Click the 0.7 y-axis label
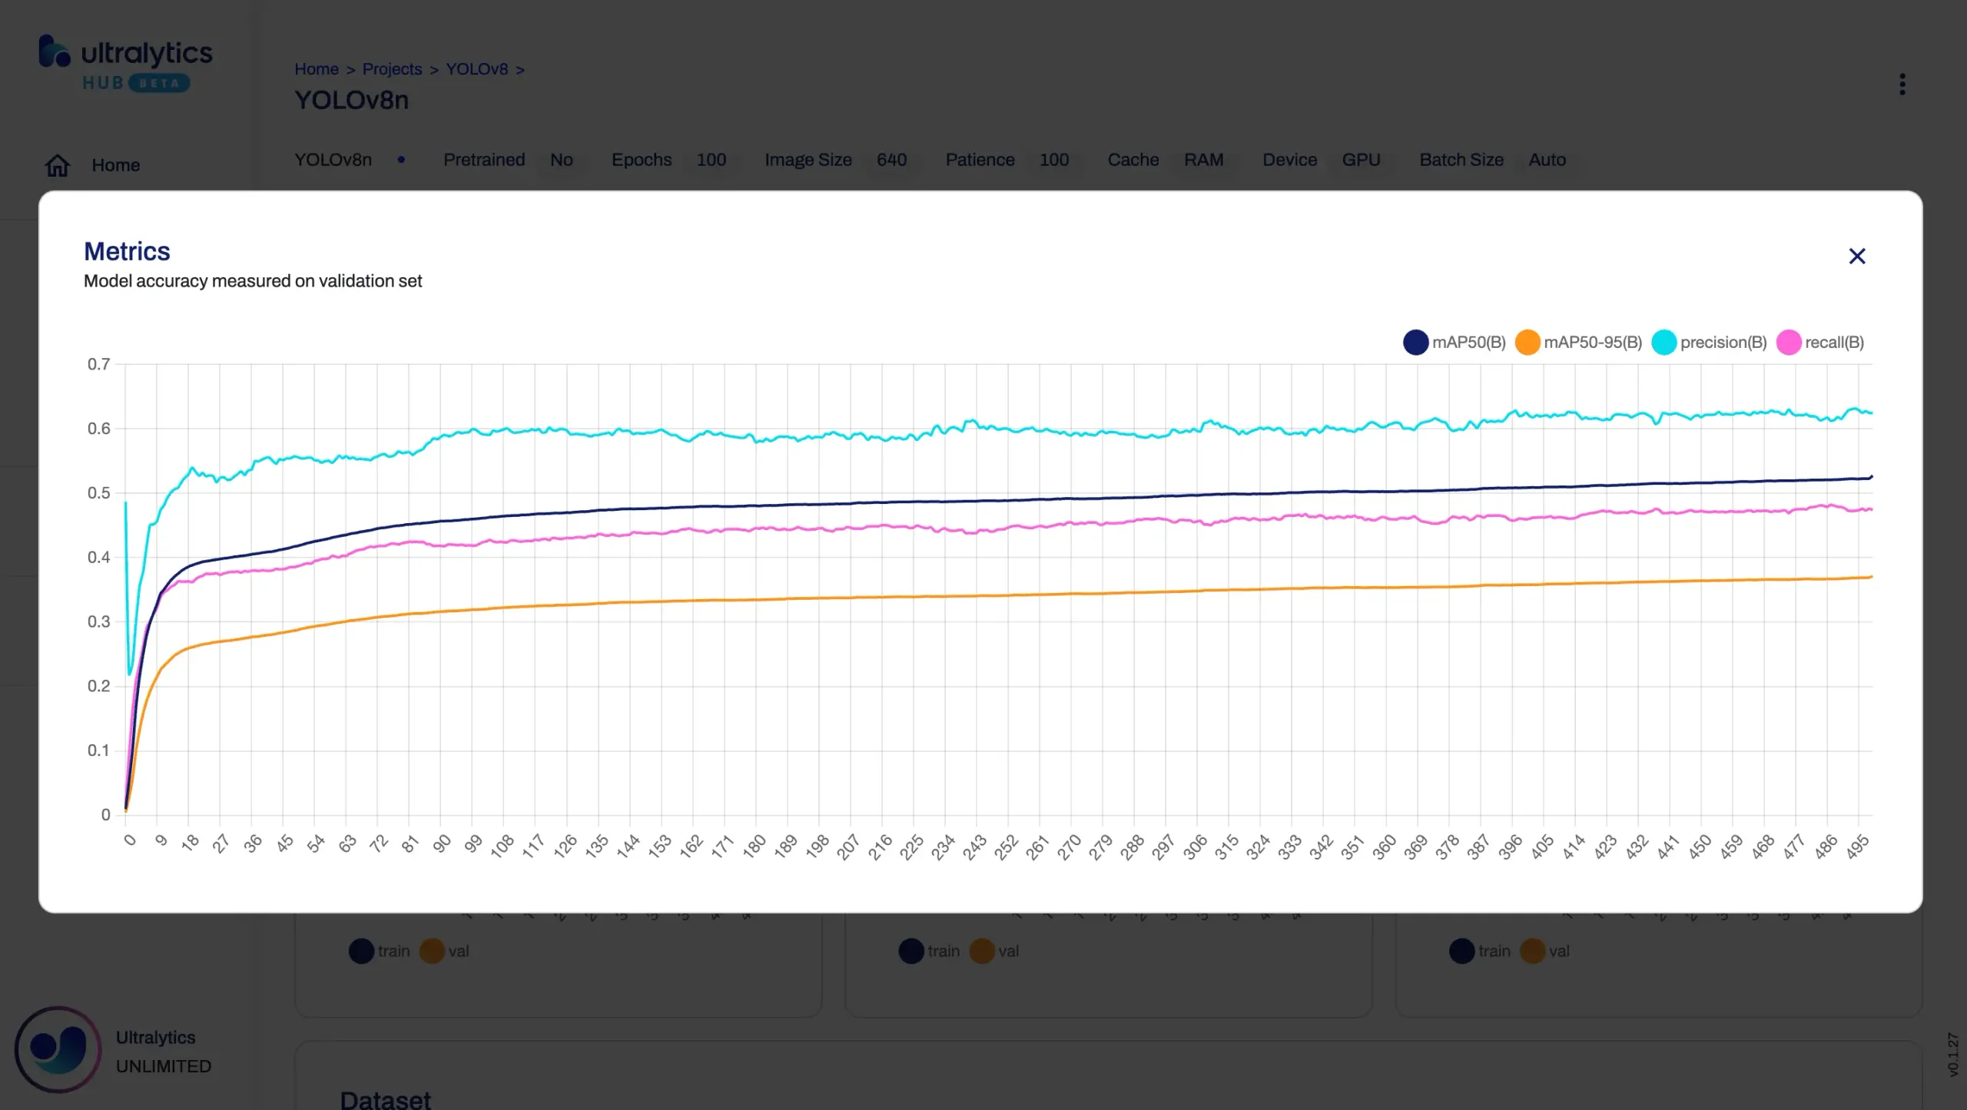Image resolution: width=1967 pixels, height=1110 pixels. click(x=98, y=364)
